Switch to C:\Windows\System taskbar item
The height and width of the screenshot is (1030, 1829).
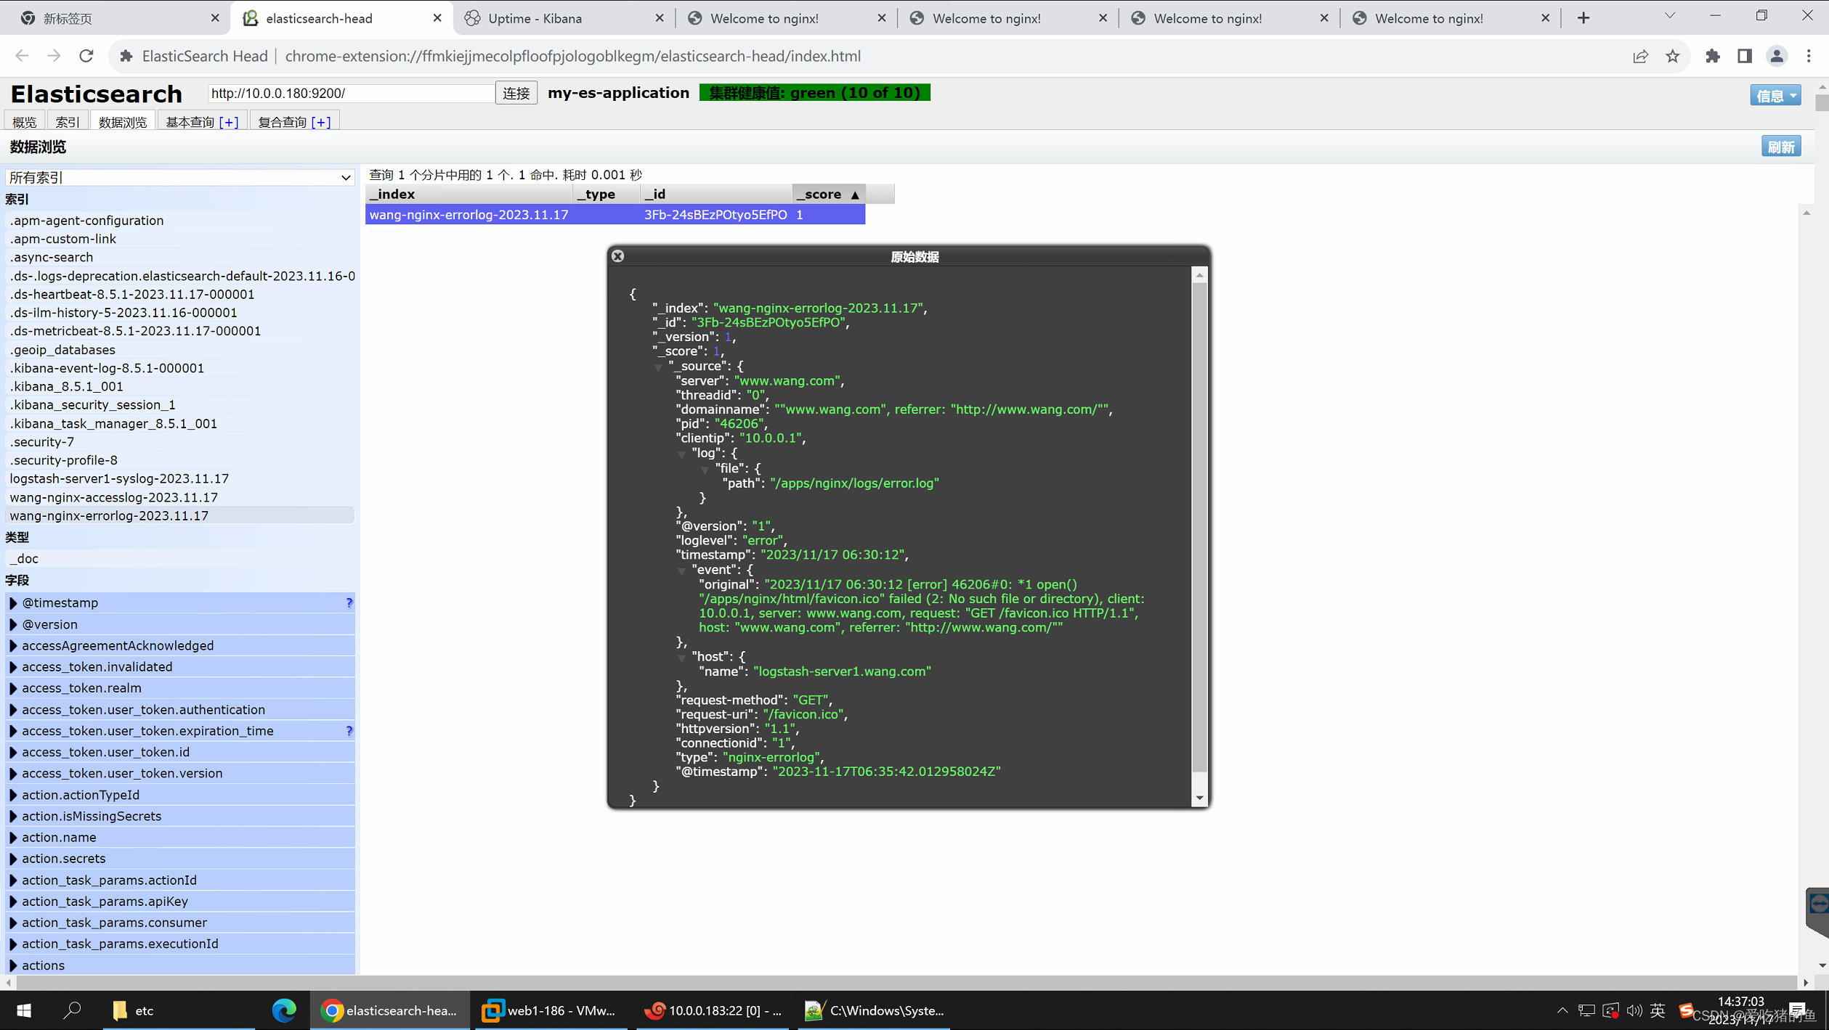pos(875,1010)
